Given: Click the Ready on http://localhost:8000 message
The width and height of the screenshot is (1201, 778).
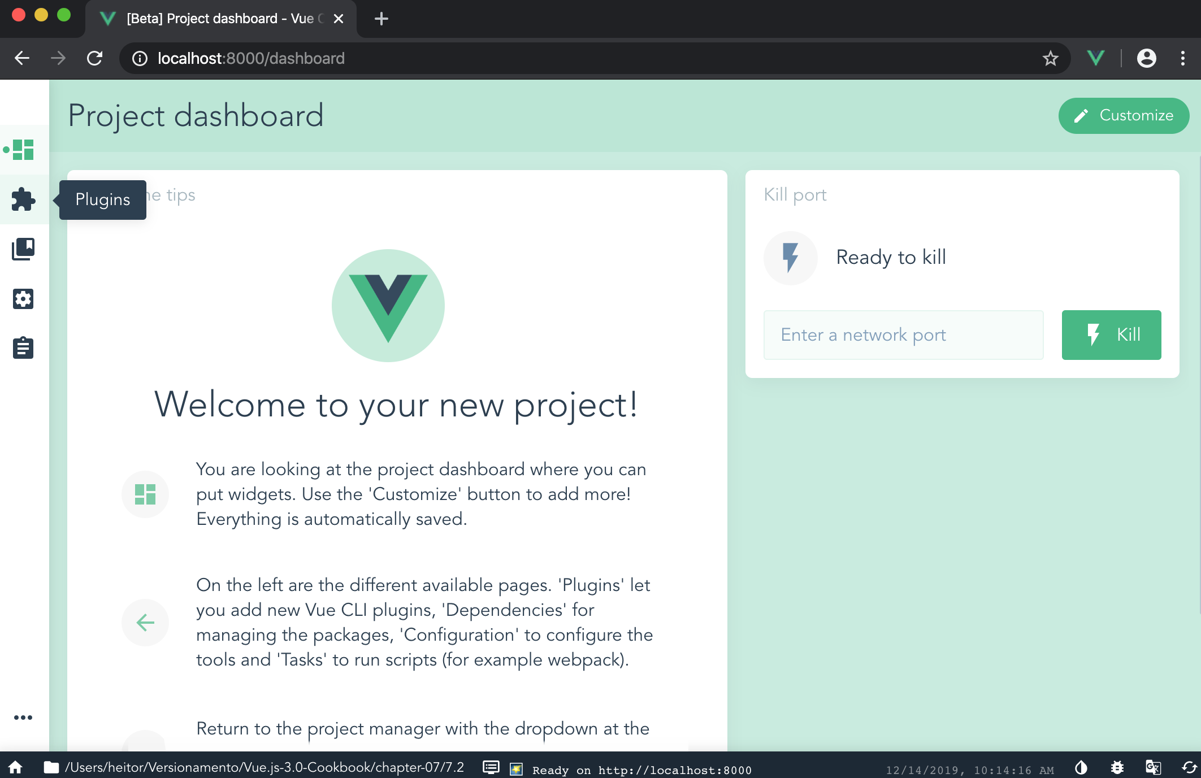Looking at the screenshot, I should (641, 770).
